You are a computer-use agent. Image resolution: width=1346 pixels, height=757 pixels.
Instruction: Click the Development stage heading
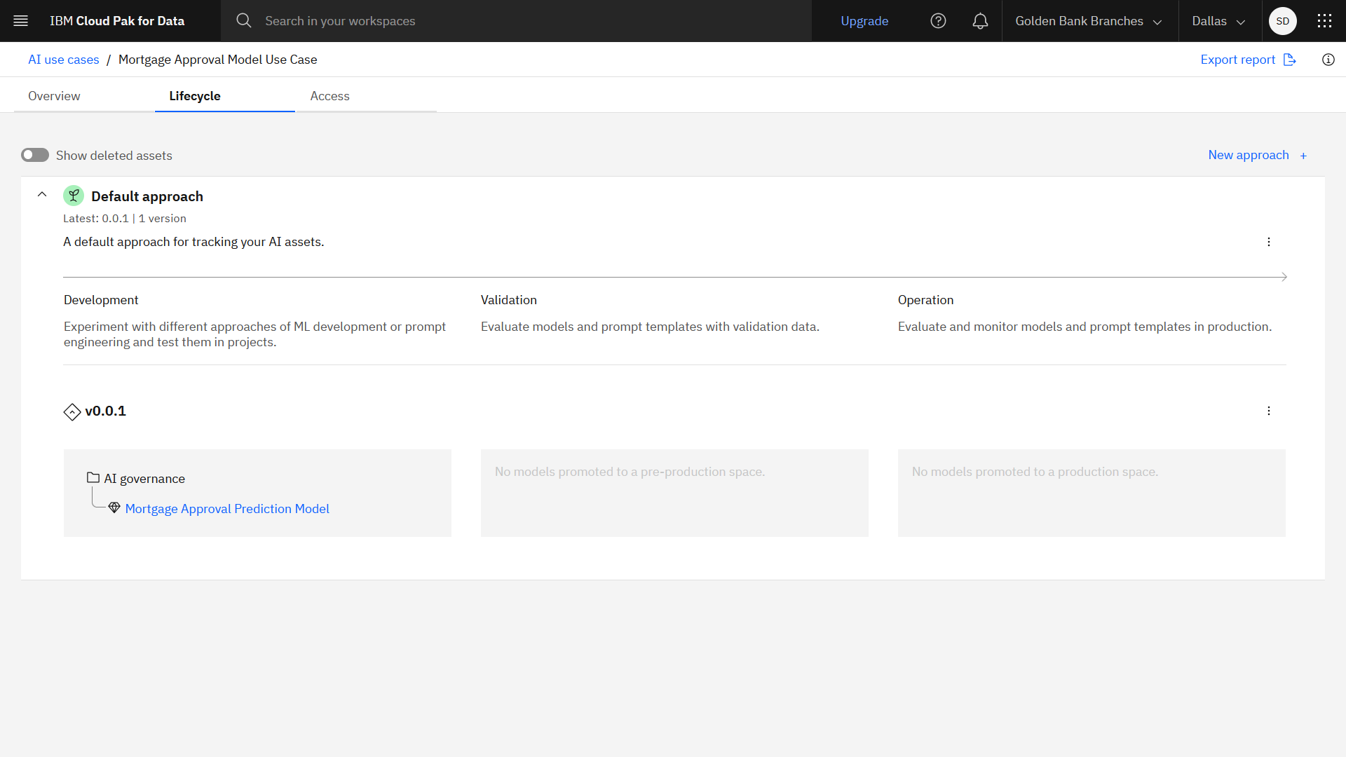(x=101, y=300)
